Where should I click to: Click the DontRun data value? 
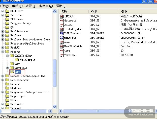pyautogui.click(x=126, y=46)
